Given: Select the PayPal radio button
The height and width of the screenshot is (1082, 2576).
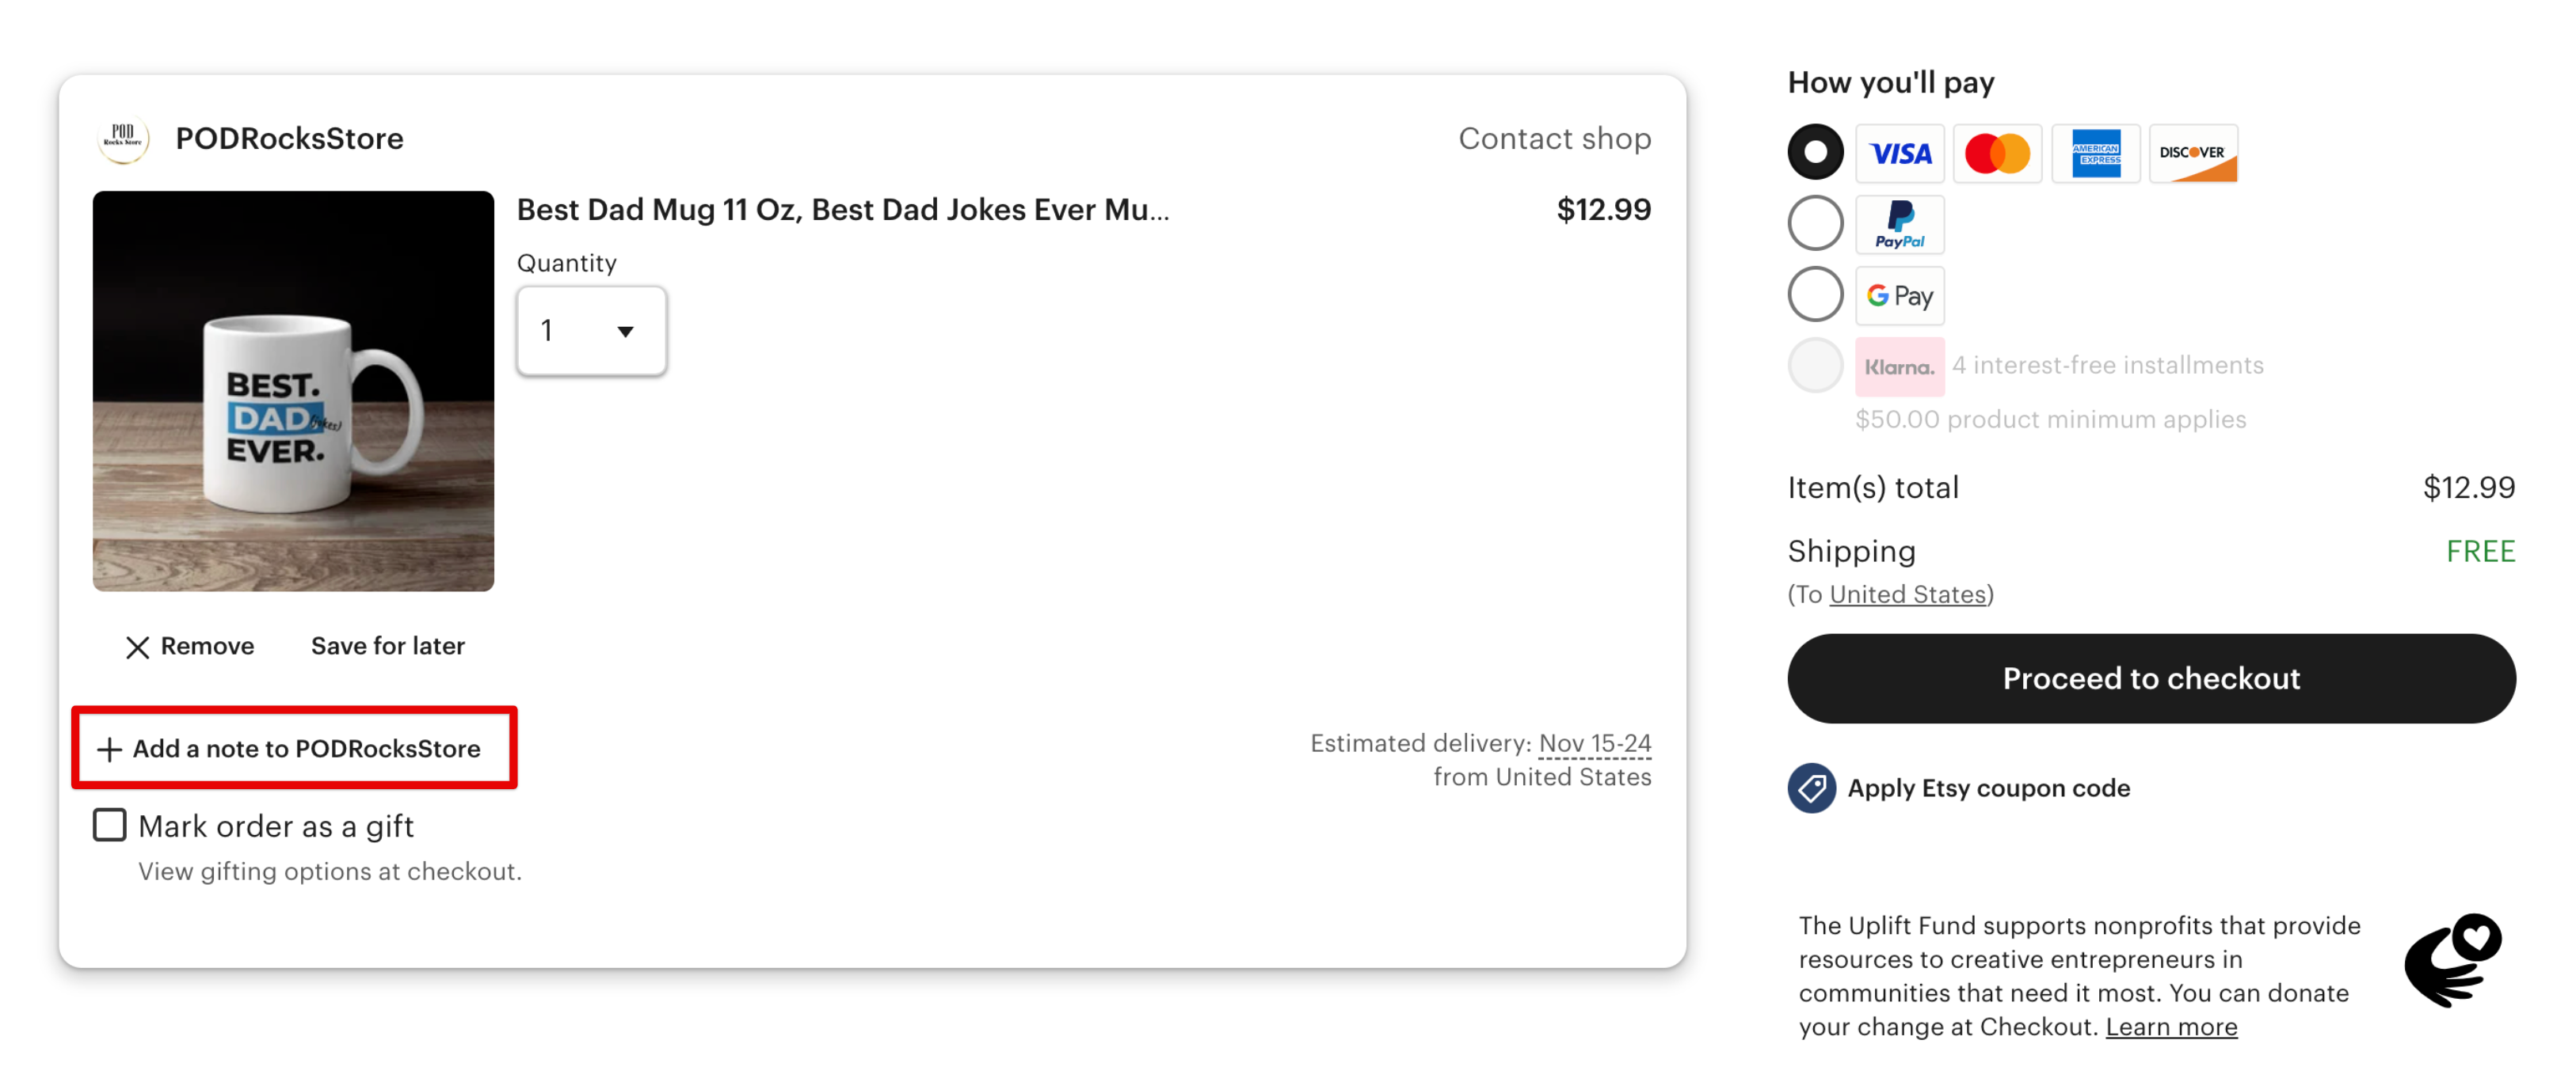Looking at the screenshot, I should (1815, 222).
